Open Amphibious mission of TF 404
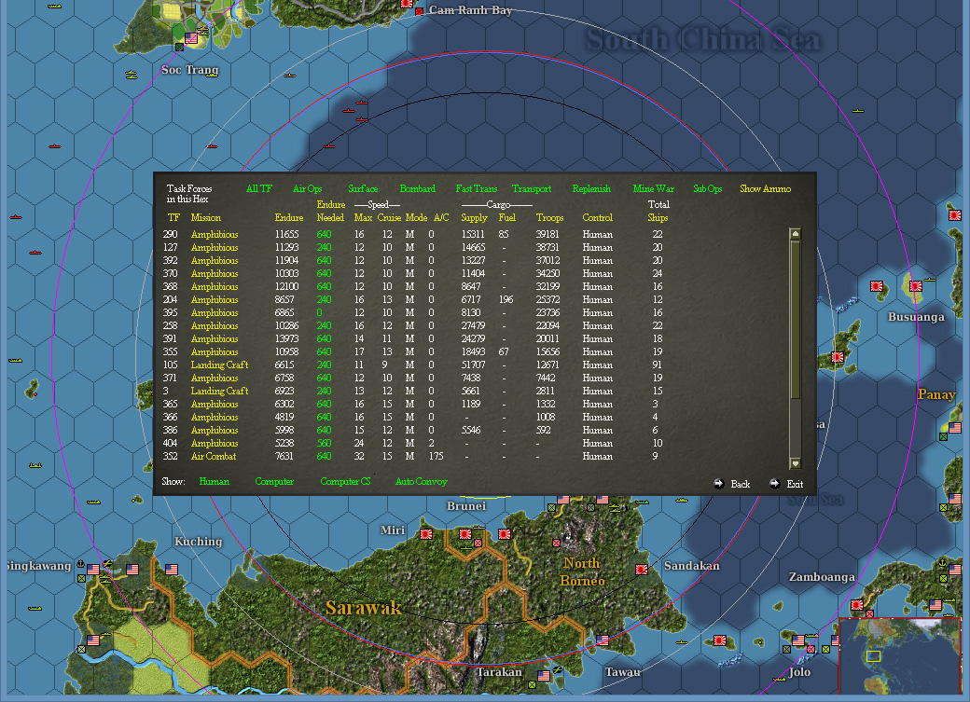This screenshot has width=970, height=702. tap(214, 444)
